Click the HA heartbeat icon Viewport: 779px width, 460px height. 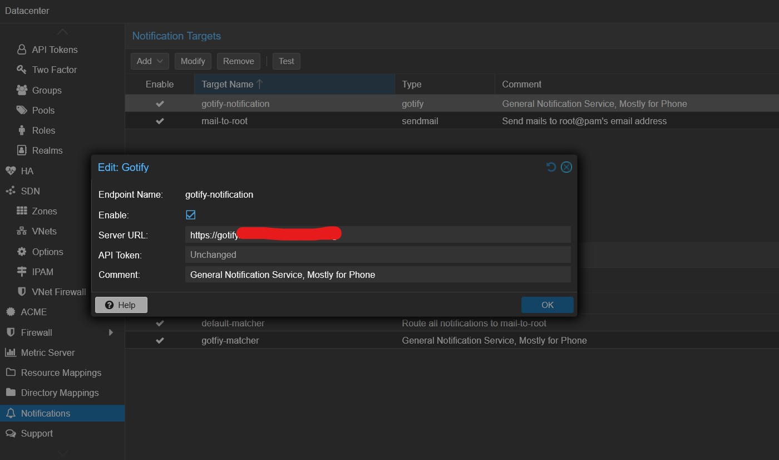tap(11, 170)
